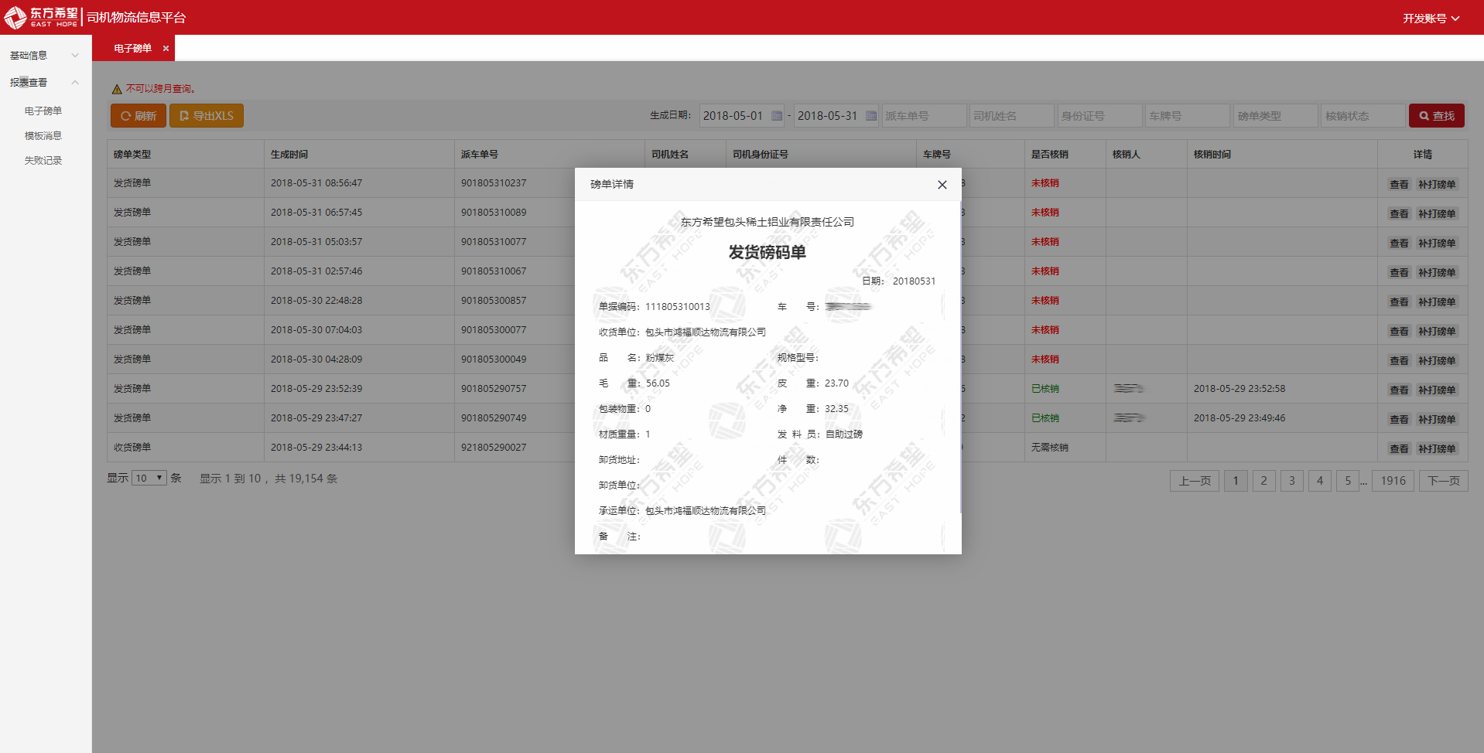The width and height of the screenshot is (1484, 753).
Task: Click the warning triangle icon beside 不可以跨月查询
Action: click(x=117, y=89)
